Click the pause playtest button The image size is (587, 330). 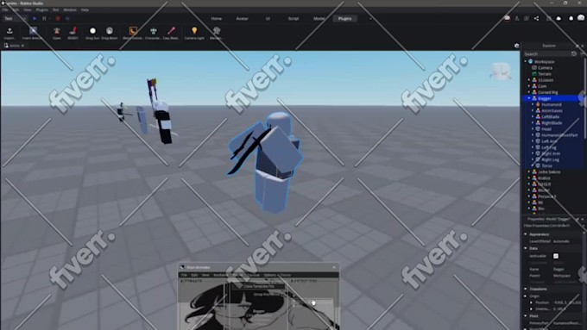pyautogui.click(x=44, y=18)
